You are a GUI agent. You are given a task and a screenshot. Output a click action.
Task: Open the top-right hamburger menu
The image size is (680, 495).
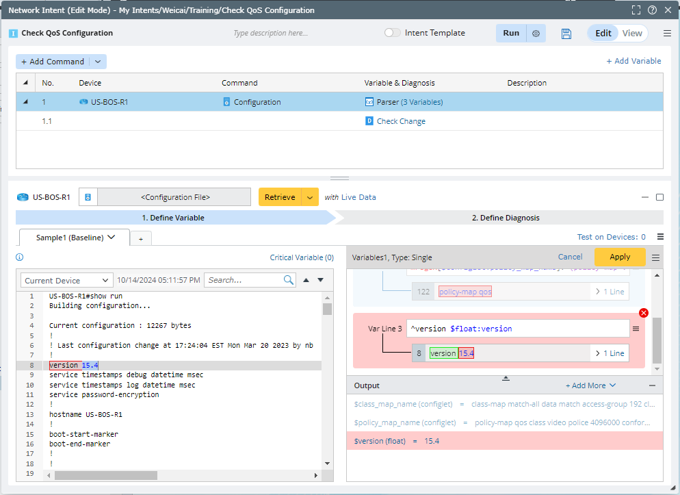pyautogui.click(x=667, y=34)
